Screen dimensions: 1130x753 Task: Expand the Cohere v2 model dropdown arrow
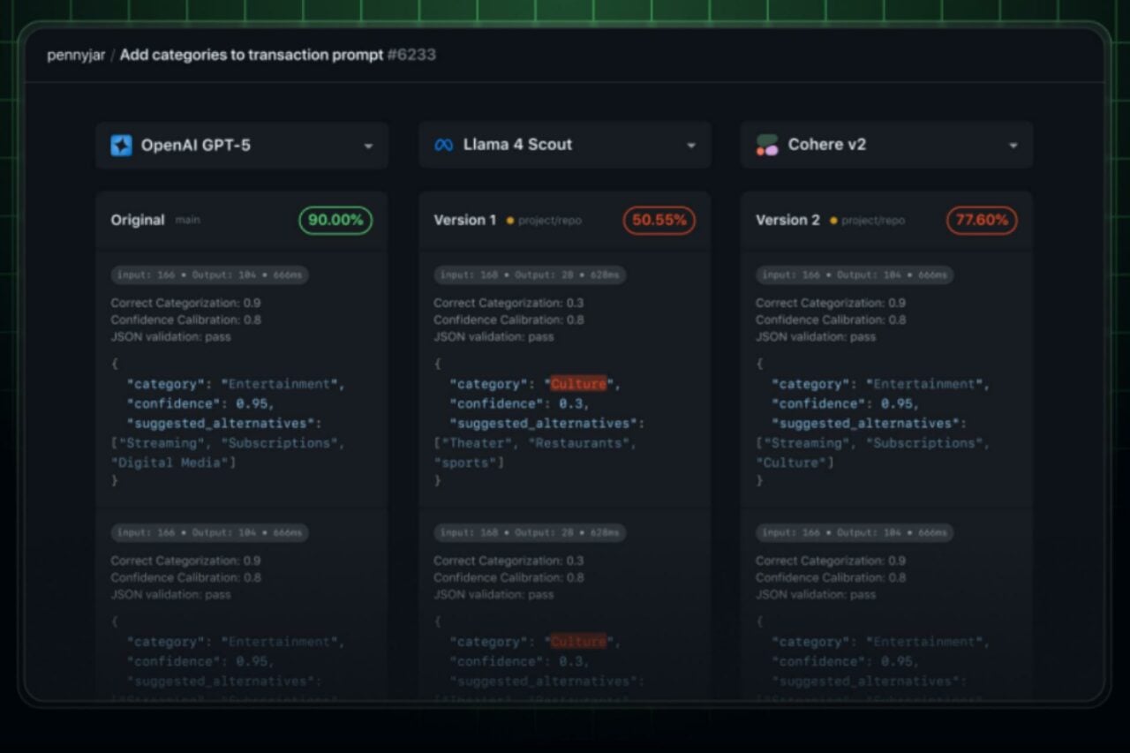coord(1013,146)
